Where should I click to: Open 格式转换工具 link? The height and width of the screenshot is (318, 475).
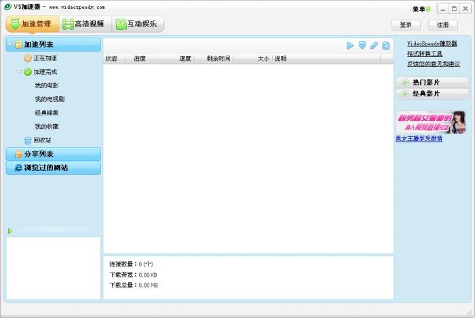point(425,54)
